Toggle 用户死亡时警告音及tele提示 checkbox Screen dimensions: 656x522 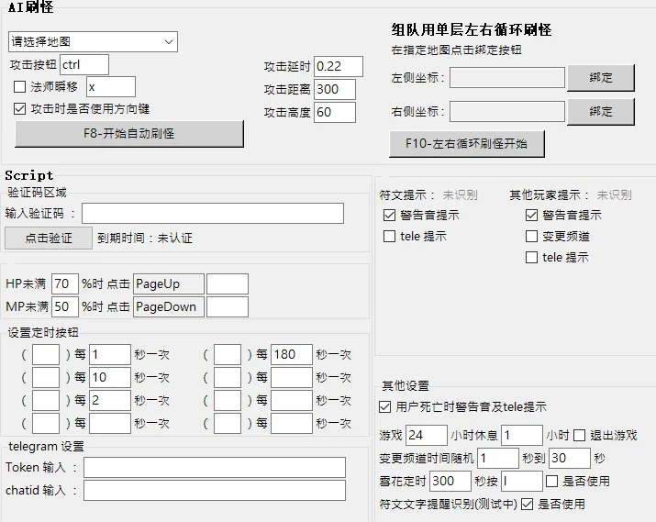pyautogui.click(x=385, y=406)
